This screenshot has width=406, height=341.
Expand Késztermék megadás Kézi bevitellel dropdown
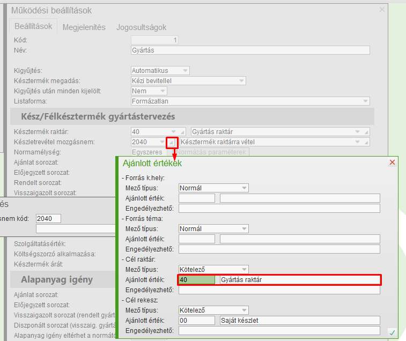point(241,81)
